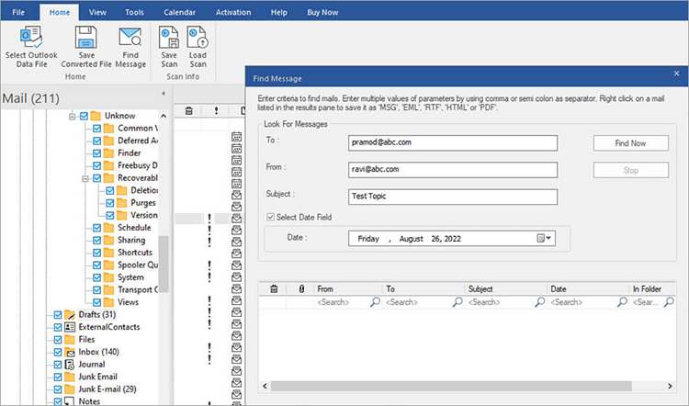Viewport: 689px width, 406px height.
Task: Click the Save Converted File icon
Action: (x=85, y=37)
